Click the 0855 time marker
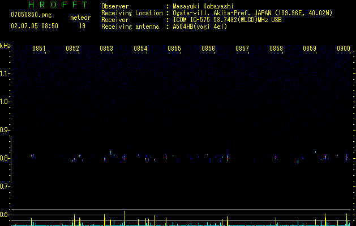This screenshot has width=356, height=226. pyautogui.click(x=174, y=48)
